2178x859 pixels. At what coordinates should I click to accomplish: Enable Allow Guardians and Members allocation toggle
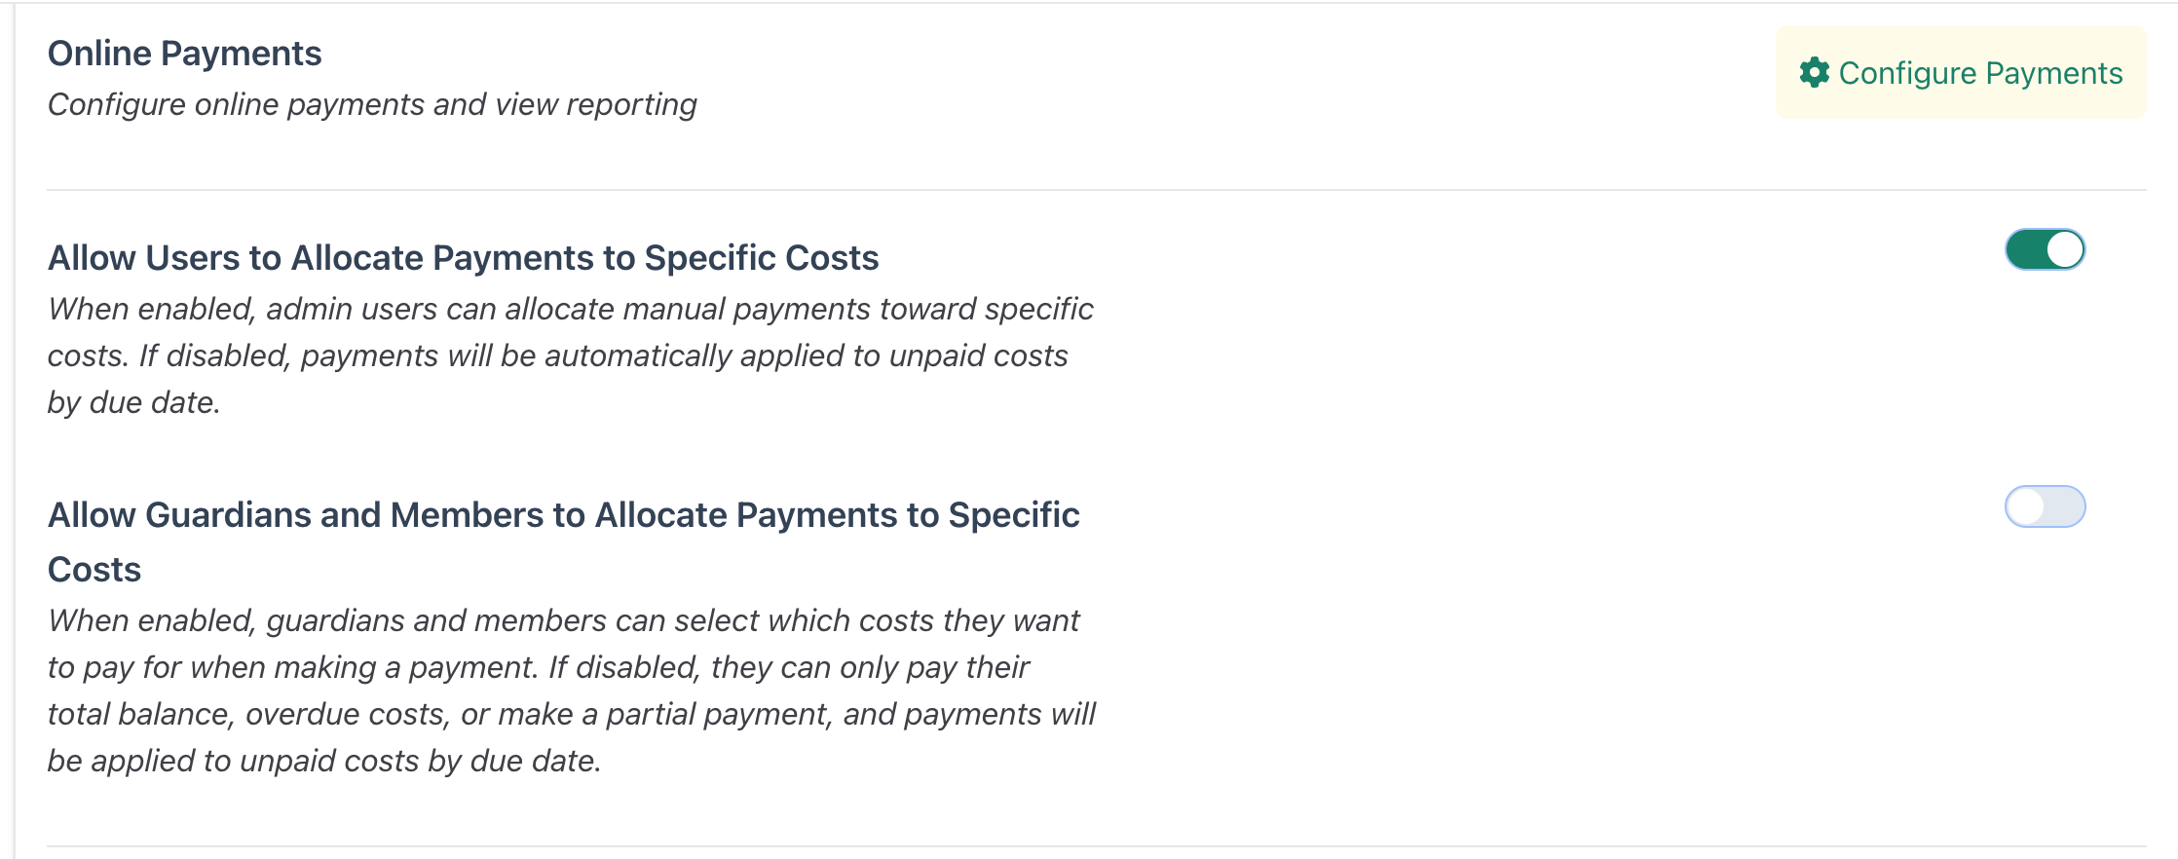point(2045,506)
